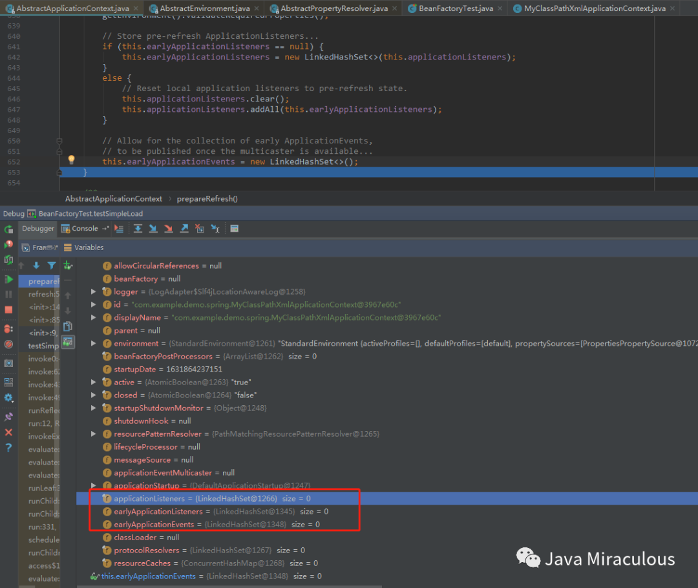Click the lightbulb intention icon in editor gutter
Screen dimensions: 698x588
tap(72, 160)
